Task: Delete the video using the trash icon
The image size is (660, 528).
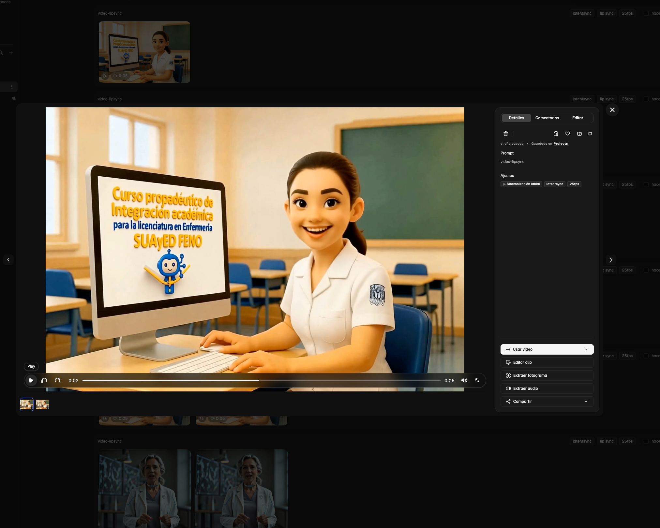Action: 506,134
